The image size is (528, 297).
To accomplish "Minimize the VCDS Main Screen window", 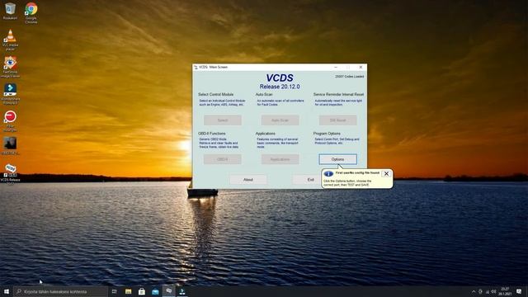I will pos(336,68).
